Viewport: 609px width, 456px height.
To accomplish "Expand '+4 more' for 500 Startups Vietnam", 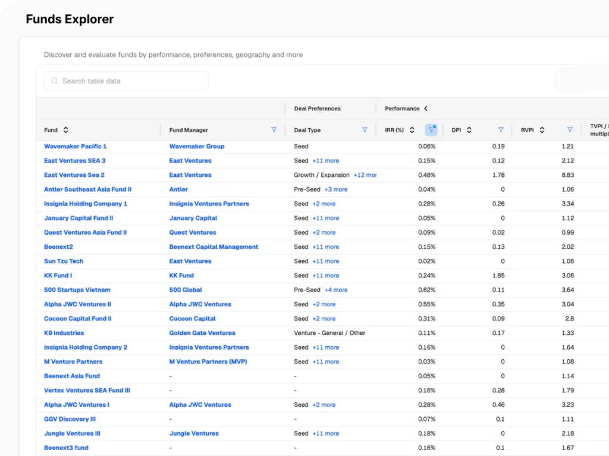I will 336,290.
